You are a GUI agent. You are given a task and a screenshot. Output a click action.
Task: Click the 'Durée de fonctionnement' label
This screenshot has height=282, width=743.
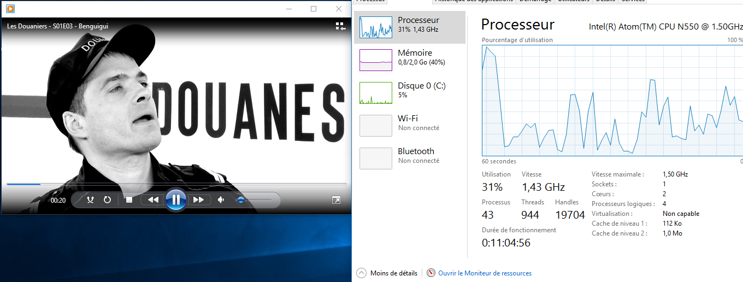(519, 230)
